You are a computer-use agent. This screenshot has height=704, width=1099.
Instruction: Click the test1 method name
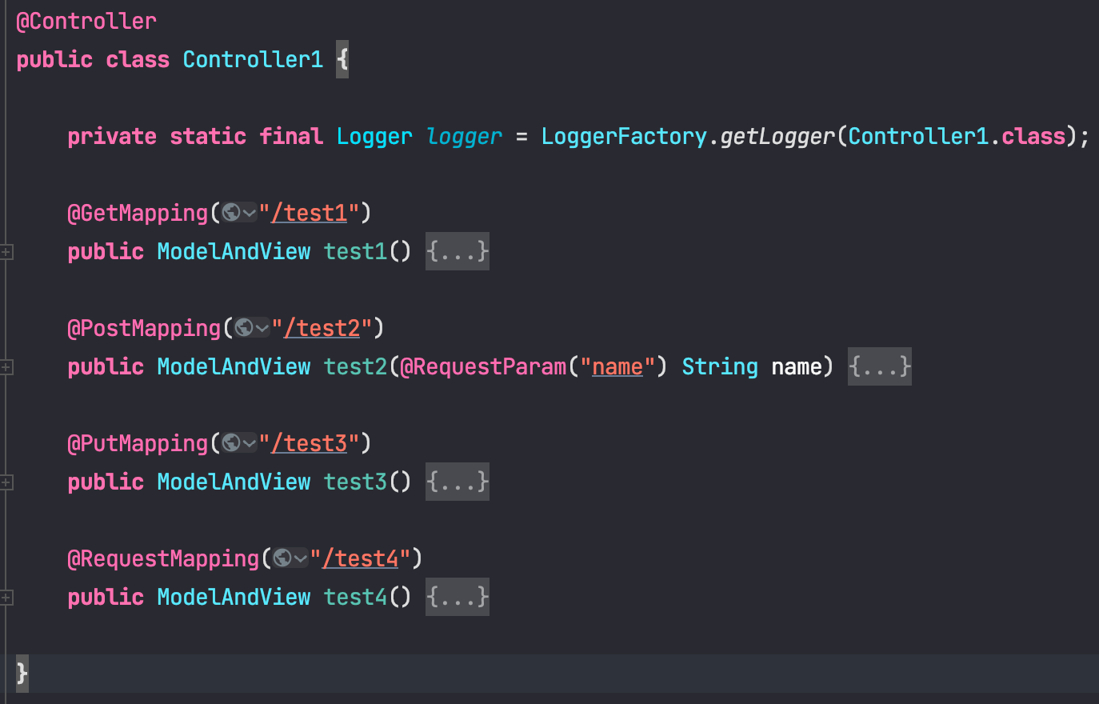tap(355, 251)
